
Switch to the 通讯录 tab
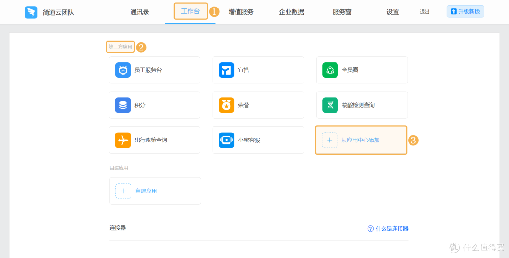(140, 12)
